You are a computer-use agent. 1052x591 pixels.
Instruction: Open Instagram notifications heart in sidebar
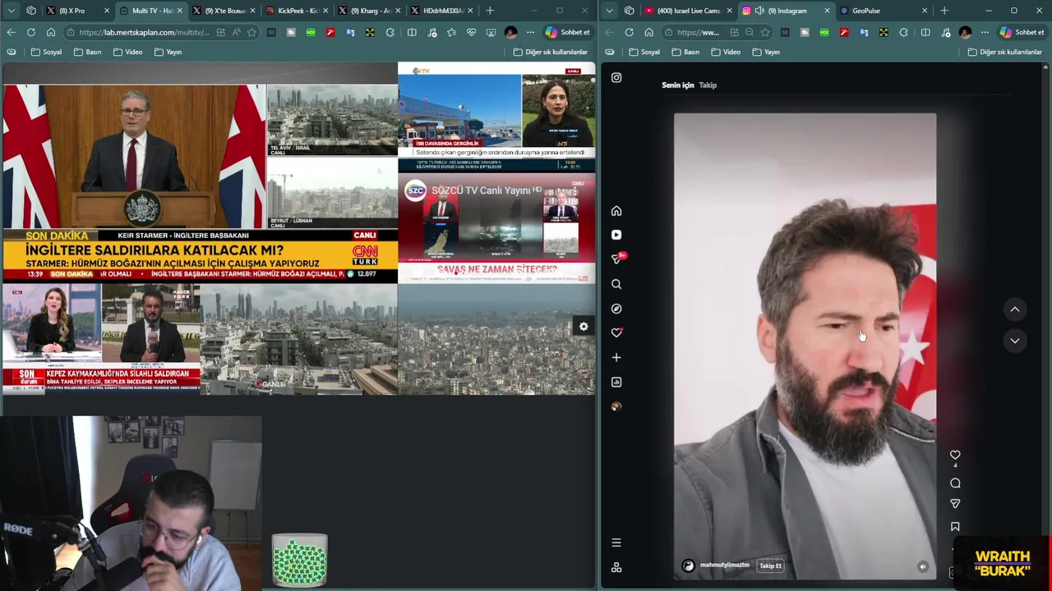(x=616, y=332)
